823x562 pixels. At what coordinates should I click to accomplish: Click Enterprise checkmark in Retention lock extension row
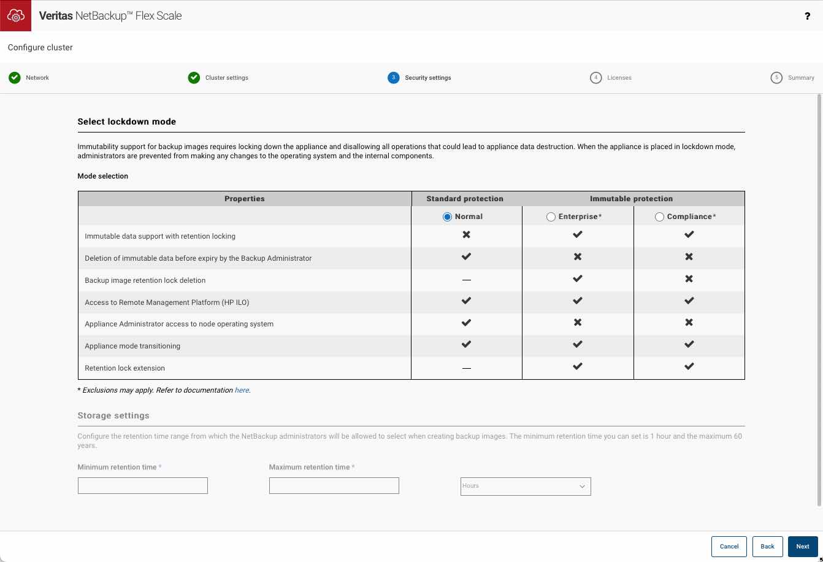[x=577, y=367]
